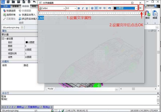Click the undo arrow in text editor
161x112 pixels.
(x=110, y=8)
